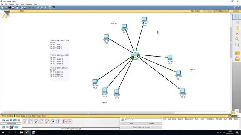Viewport: 241px width, 135px height.
Task: Open the Tools menu
Action: tap(22, 4)
